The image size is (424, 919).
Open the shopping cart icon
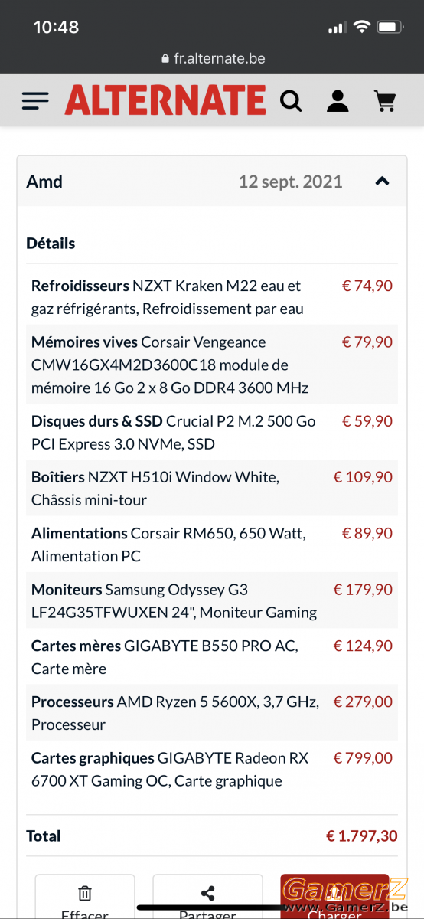[x=385, y=100]
